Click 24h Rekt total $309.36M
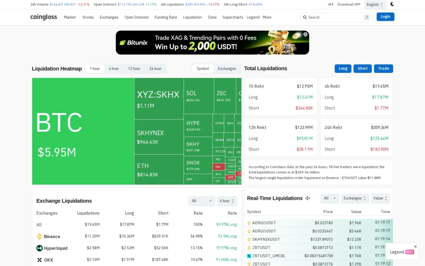This screenshot has height=266, width=425. [x=379, y=128]
